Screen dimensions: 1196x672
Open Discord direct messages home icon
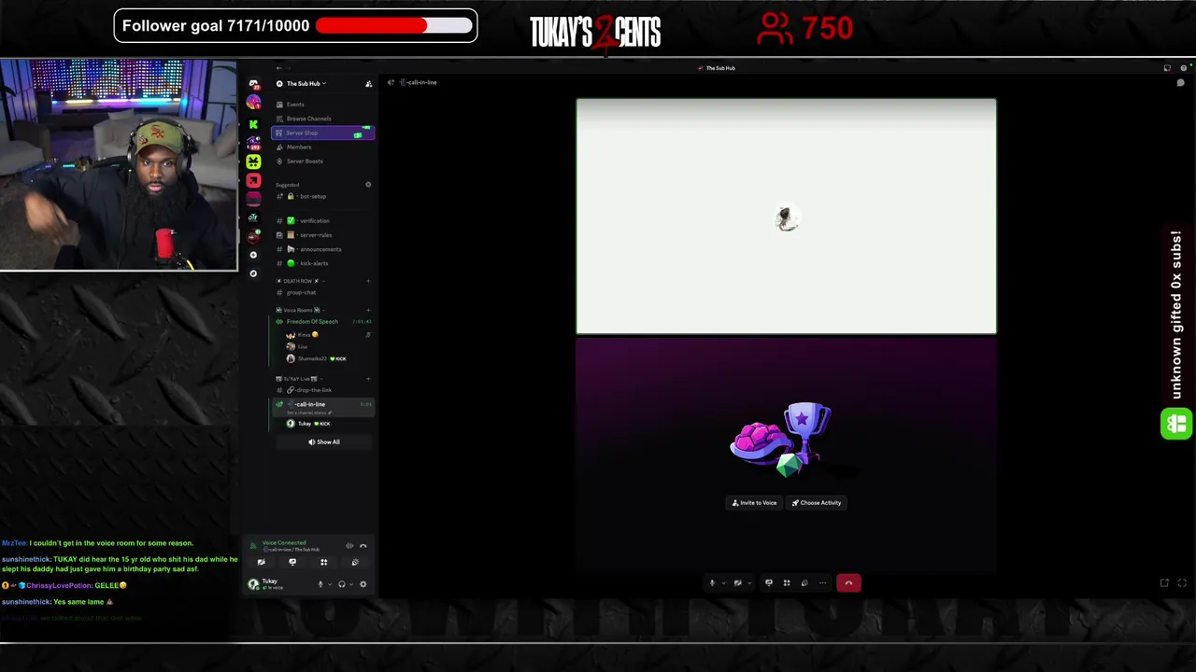(x=253, y=83)
